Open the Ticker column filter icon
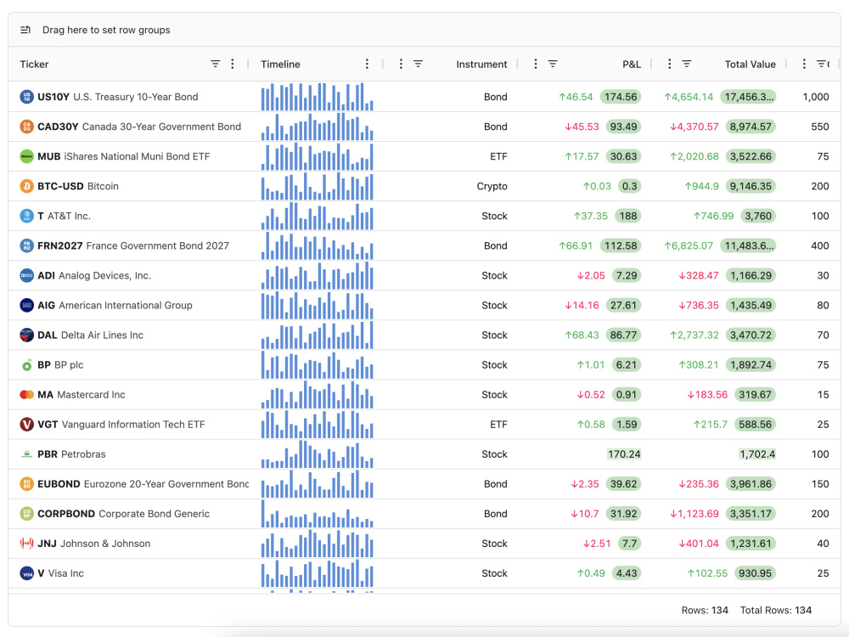Screen dimensions: 849x637 point(215,64)
